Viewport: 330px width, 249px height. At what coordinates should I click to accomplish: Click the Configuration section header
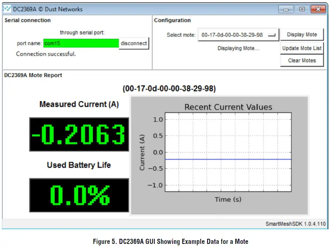coord(172,20)
